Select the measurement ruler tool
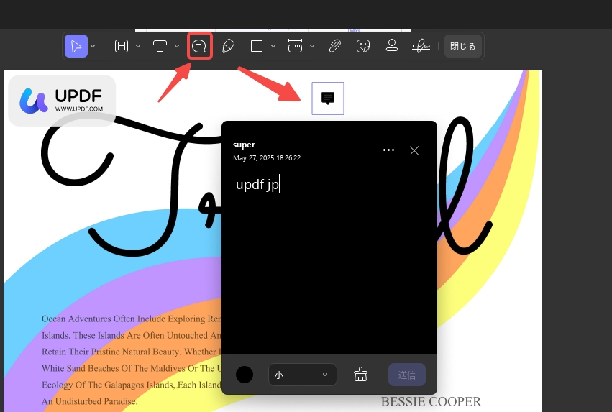 295,46
